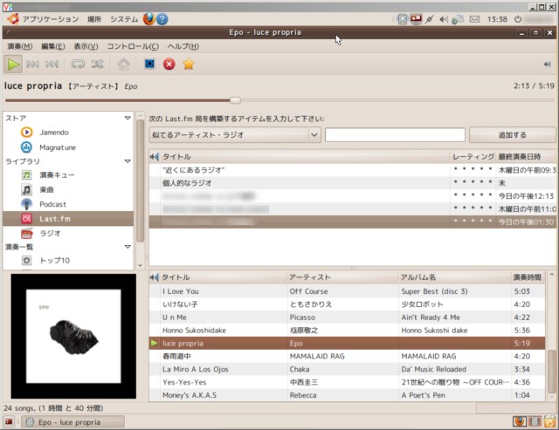The image size is (559, 430).
Task: Collapse the ストア section
Action: (128, 118)
